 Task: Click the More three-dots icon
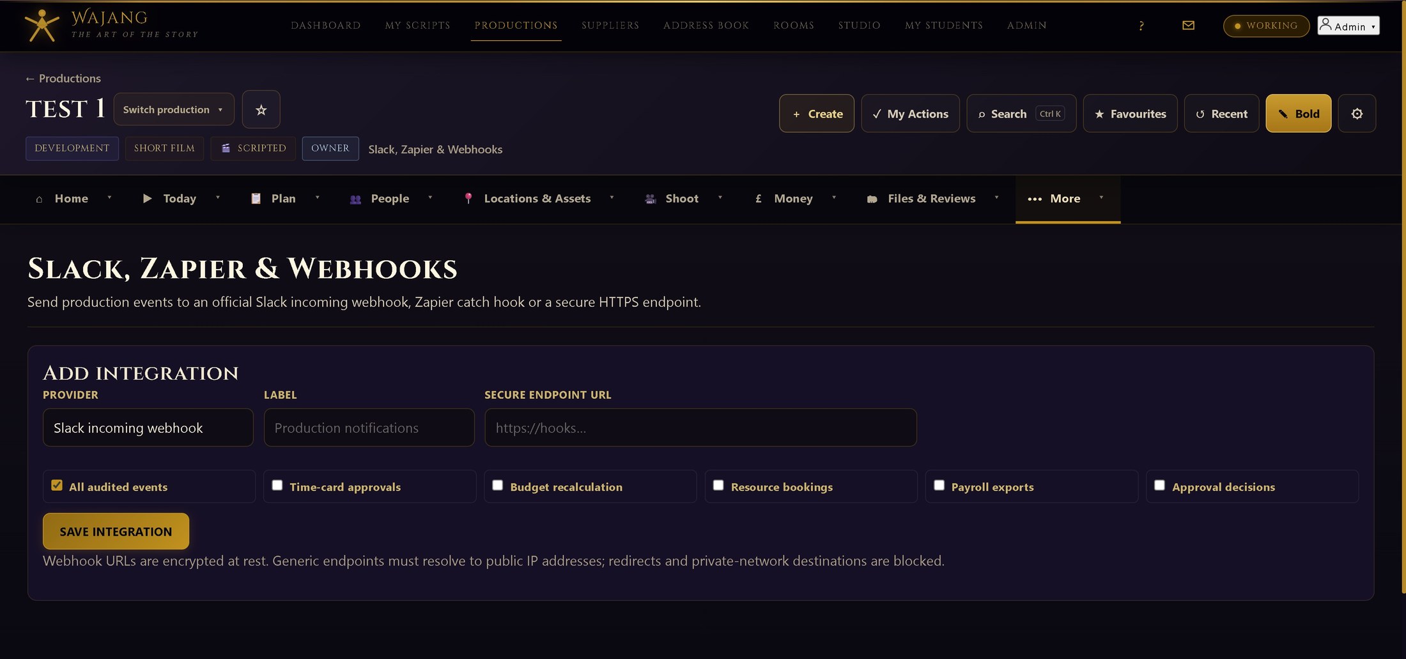pos(1035,199)
